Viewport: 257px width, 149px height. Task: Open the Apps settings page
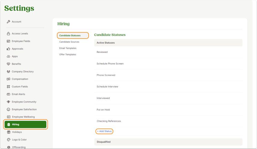click(x=15, y=56)
